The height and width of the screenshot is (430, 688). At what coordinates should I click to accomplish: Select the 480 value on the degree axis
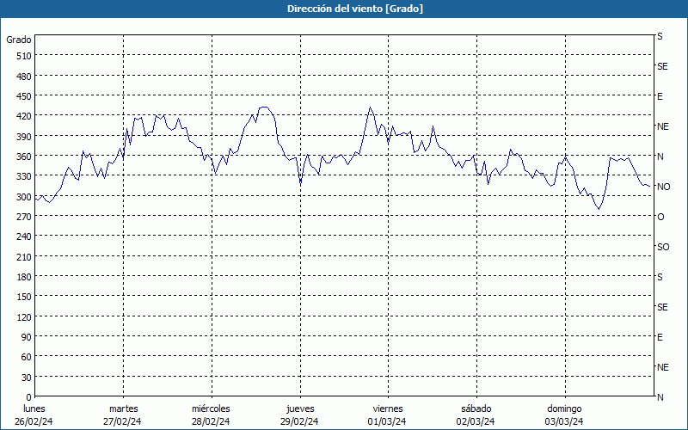[24, 77]
